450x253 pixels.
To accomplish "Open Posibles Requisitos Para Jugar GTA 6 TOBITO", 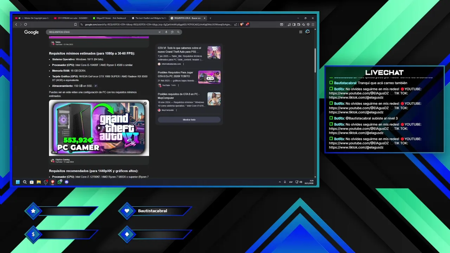I will 175,74.
